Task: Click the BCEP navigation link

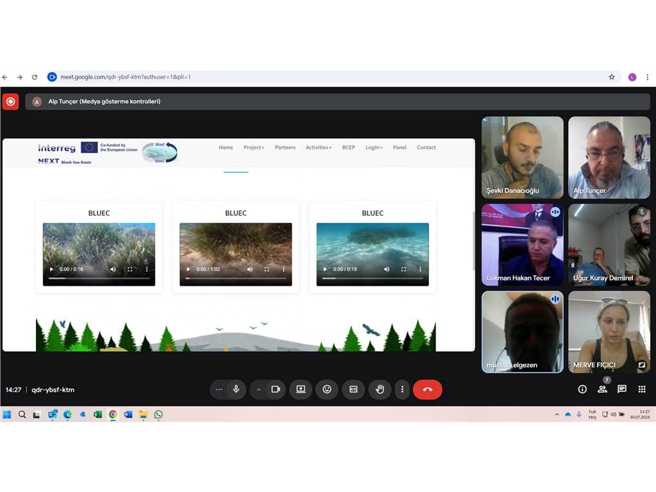Action: 348,147
